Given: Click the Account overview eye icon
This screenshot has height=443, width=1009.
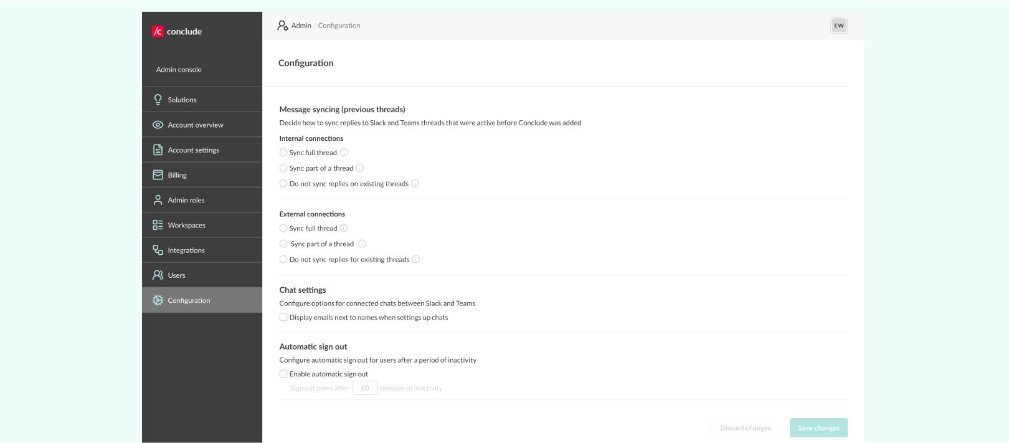Looking at the screenshot, I should pyautogui.click(x=158, y=125).
